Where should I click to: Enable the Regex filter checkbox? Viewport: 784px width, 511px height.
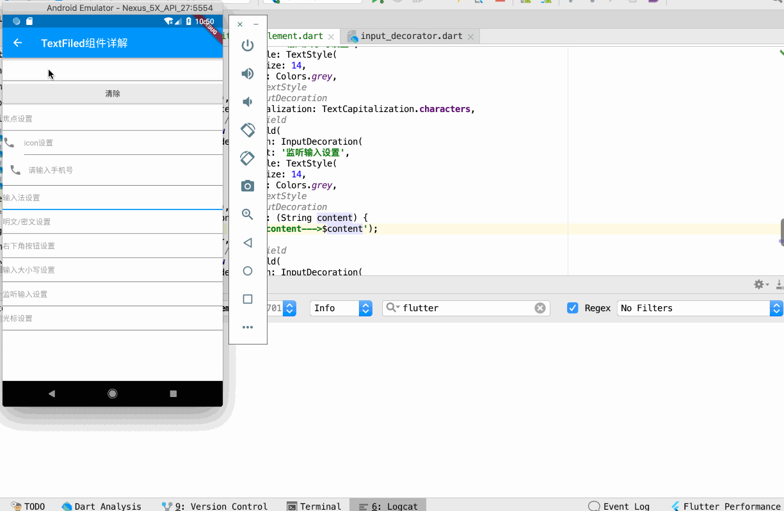click(572, 307)
